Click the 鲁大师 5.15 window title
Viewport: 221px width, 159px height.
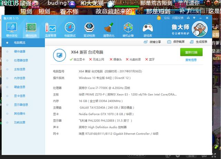pyautogui.click(x=11, y=18)
